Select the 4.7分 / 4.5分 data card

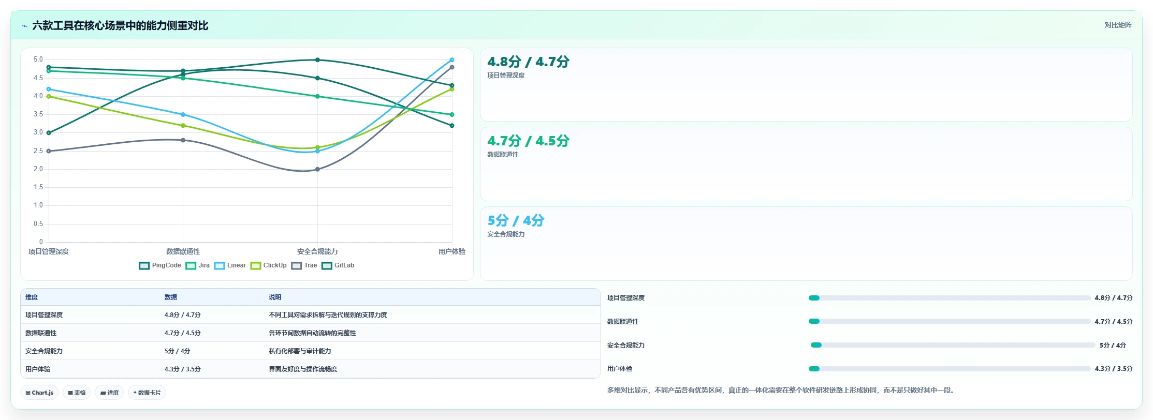point(806,164)
